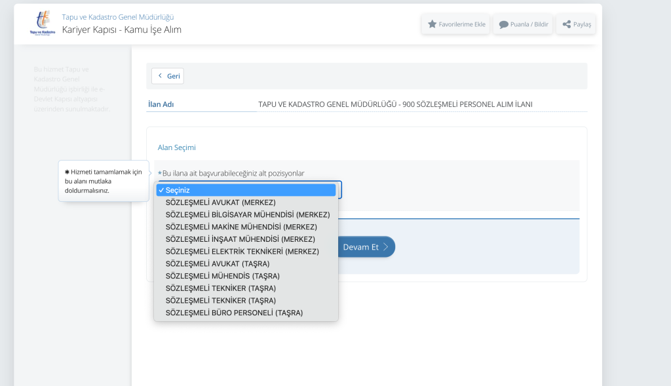
Task: Go back with the Geri button
Action: pos(168,76)
